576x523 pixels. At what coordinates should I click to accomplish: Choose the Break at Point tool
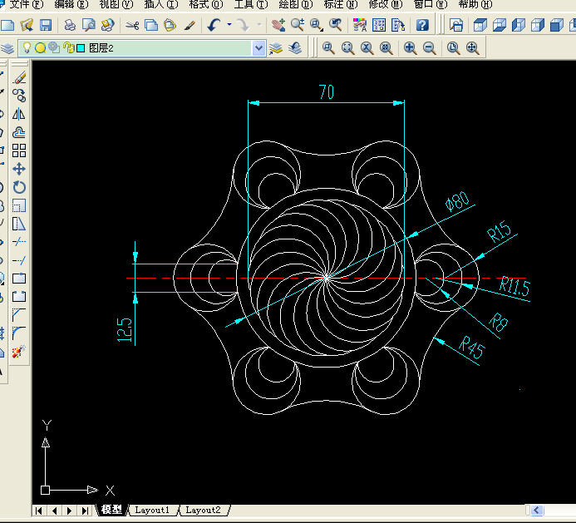click(x=19, y=279)
